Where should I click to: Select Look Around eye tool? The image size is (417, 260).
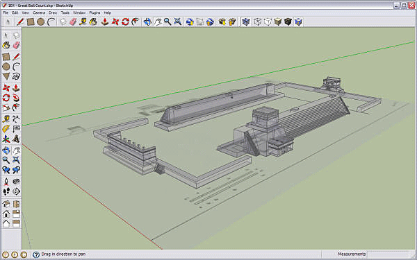click(x=16, y=182)
